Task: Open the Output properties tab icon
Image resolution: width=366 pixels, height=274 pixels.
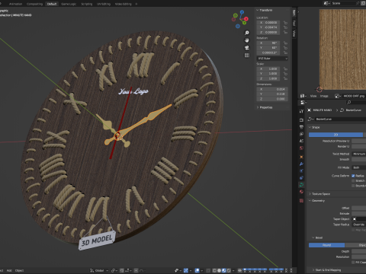Action: (301, 127)
